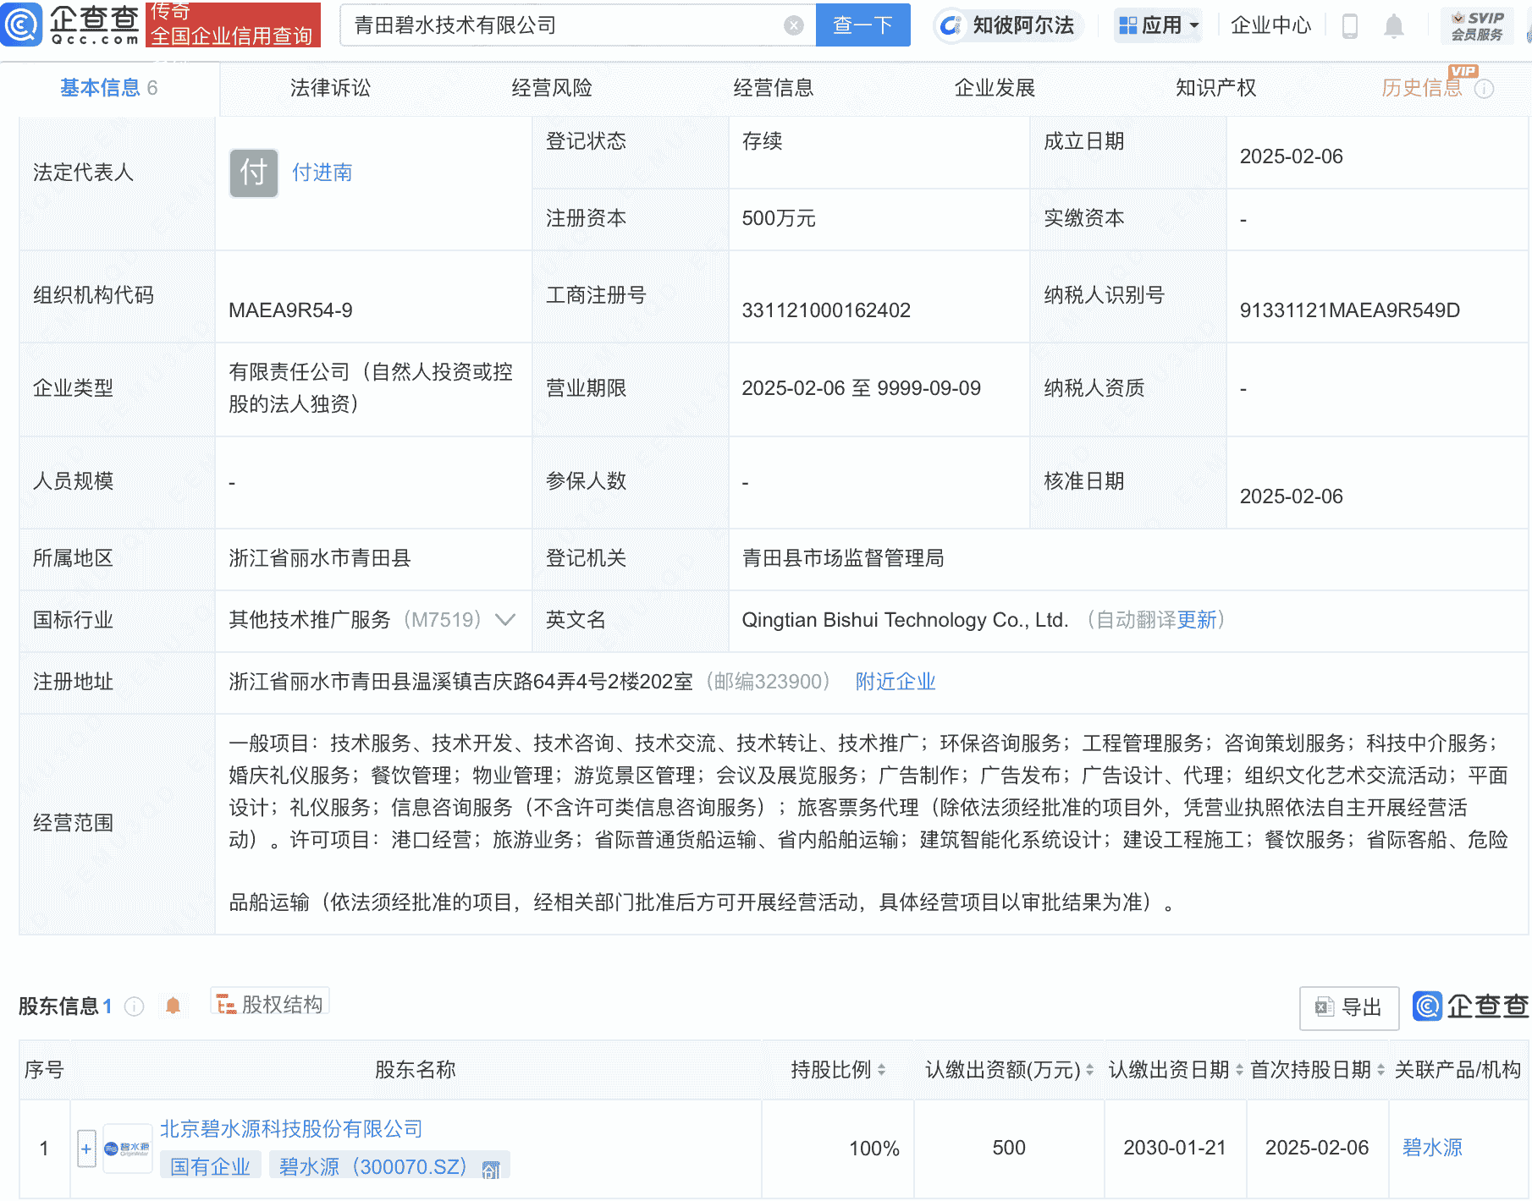Image resolution: width=1532 pixels, height=1201 pixels.
Task: Click the info icon next to 股东信息
Action: [x=133, y=1006]
